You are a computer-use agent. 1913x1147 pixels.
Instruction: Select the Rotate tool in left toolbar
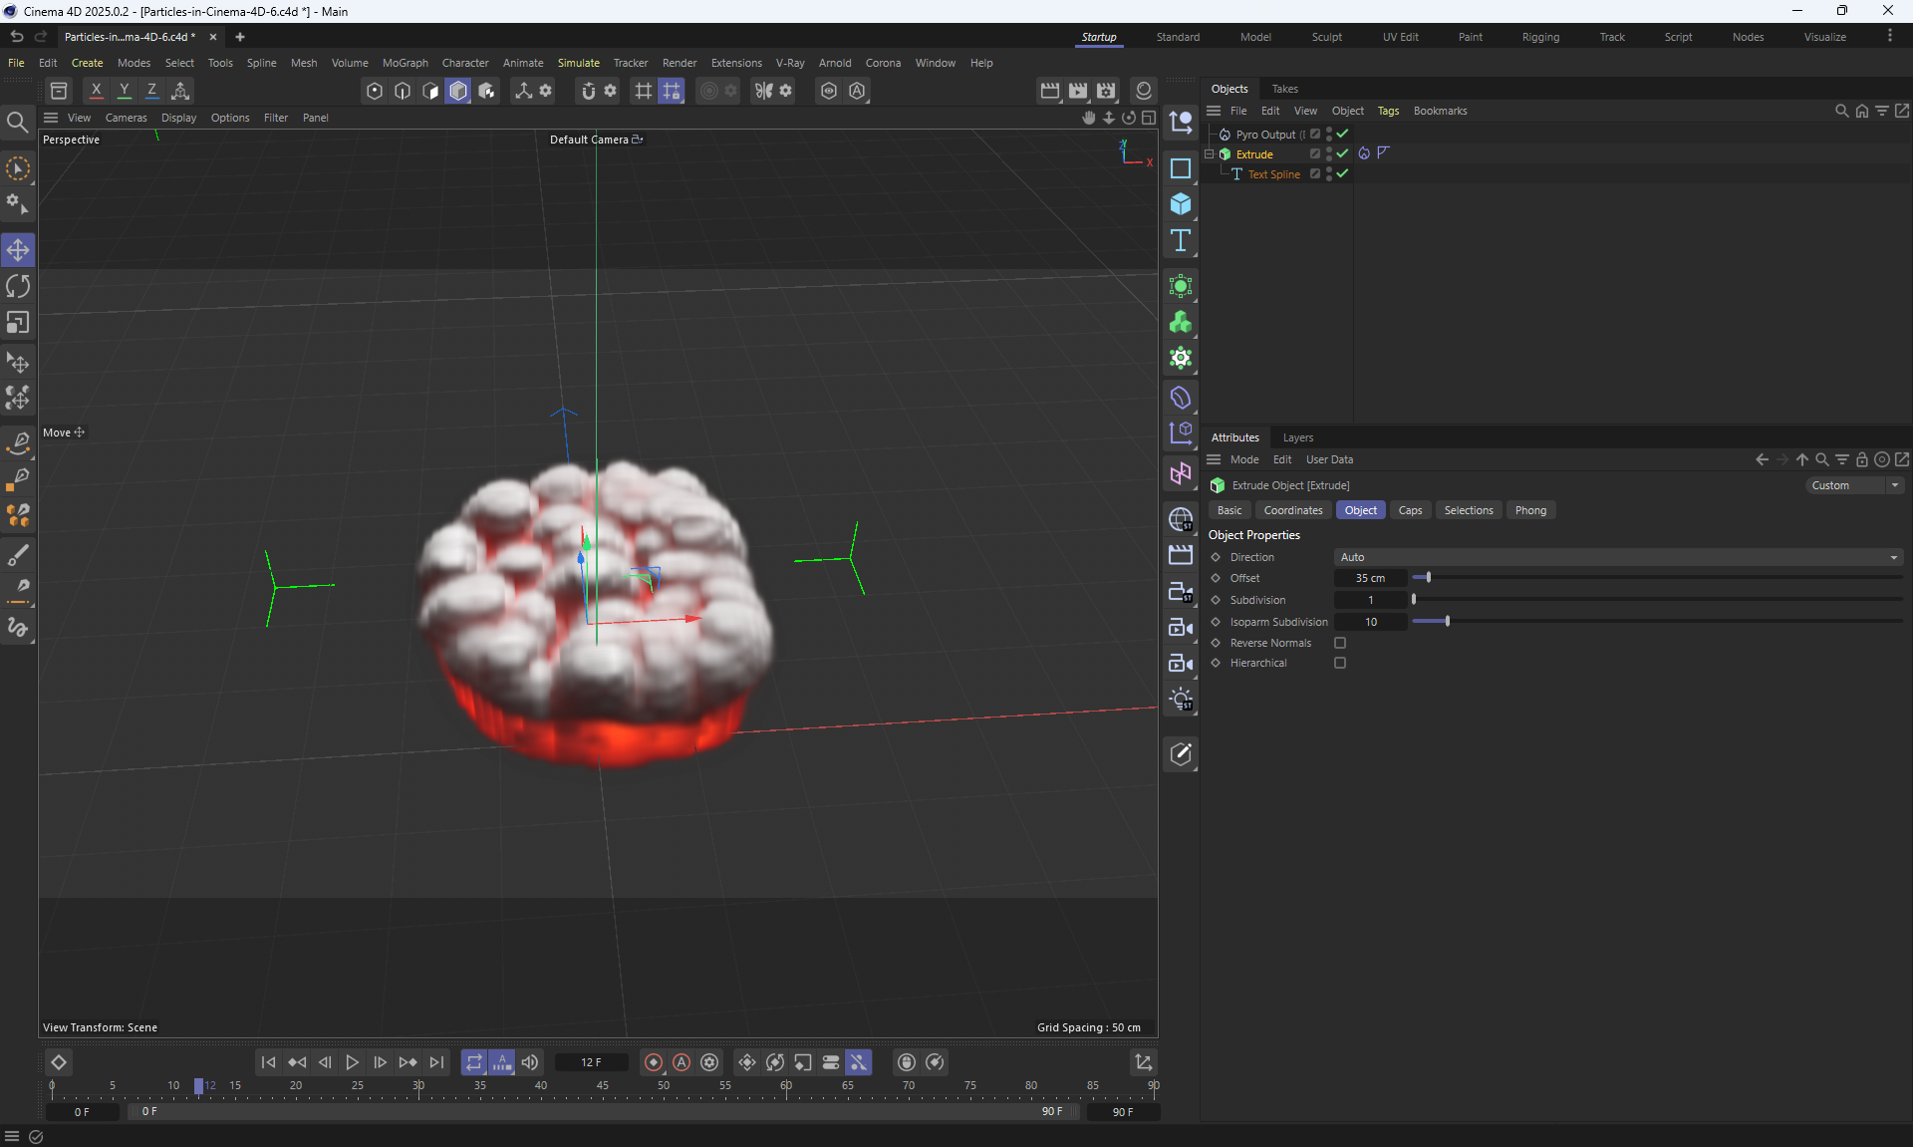point(18,287)
